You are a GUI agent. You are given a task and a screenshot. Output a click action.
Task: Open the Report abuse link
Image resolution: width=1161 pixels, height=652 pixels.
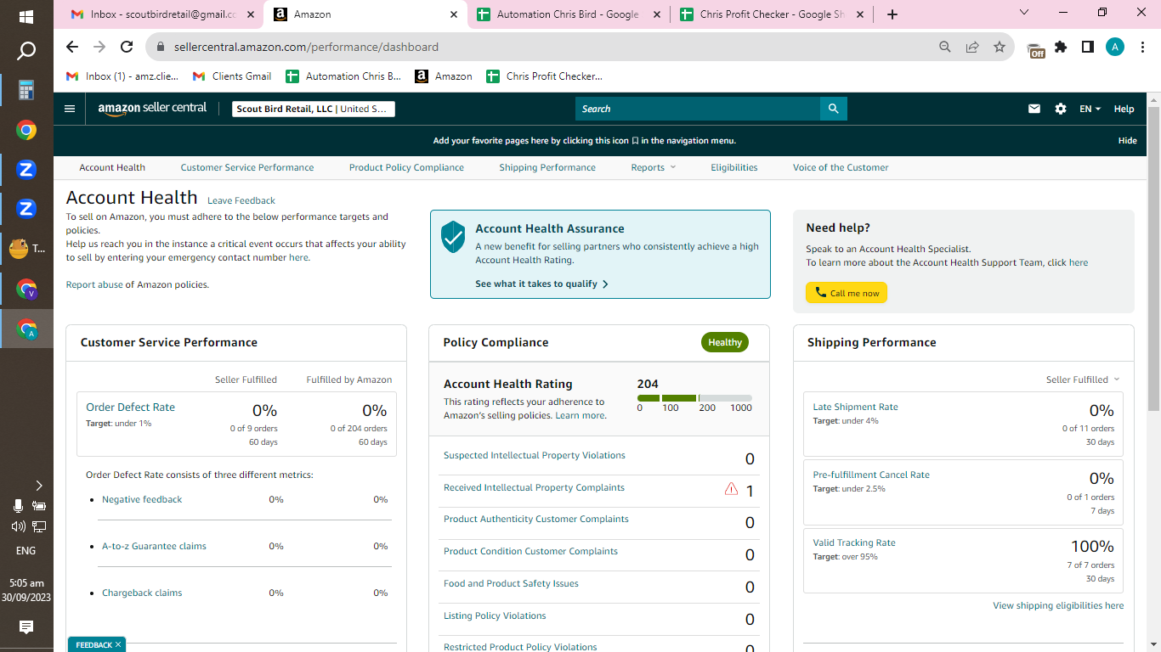[94, 284]
